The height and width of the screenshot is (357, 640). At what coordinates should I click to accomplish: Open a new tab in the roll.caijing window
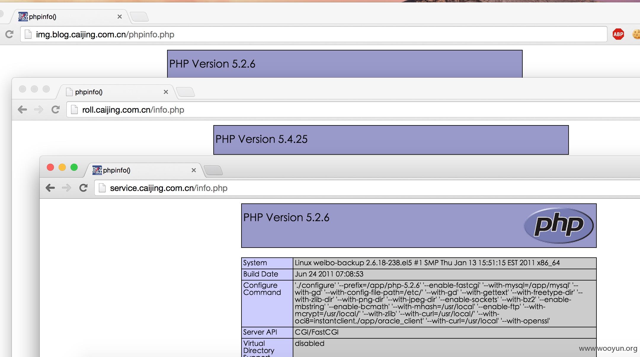coord(185,92)
